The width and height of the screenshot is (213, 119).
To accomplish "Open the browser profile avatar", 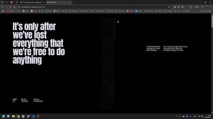I will (206, 7).
